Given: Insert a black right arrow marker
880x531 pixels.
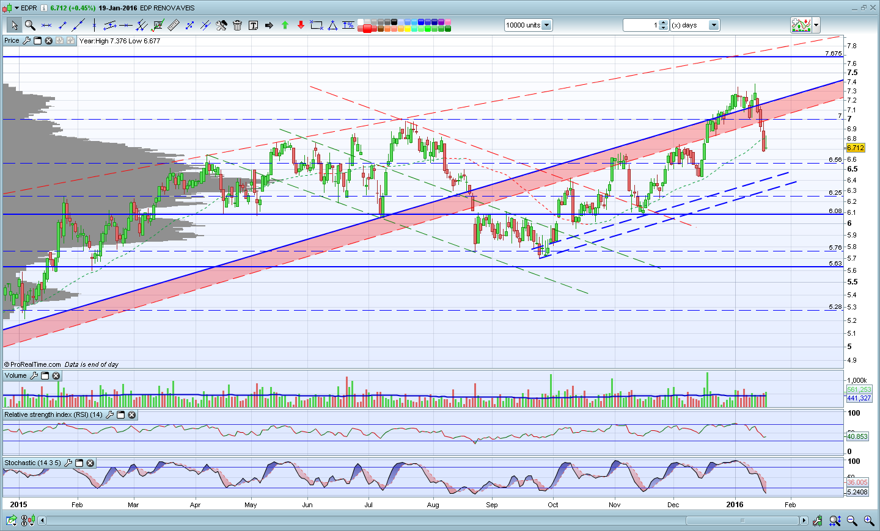Looking at the screenshot, I should point(269,25).
